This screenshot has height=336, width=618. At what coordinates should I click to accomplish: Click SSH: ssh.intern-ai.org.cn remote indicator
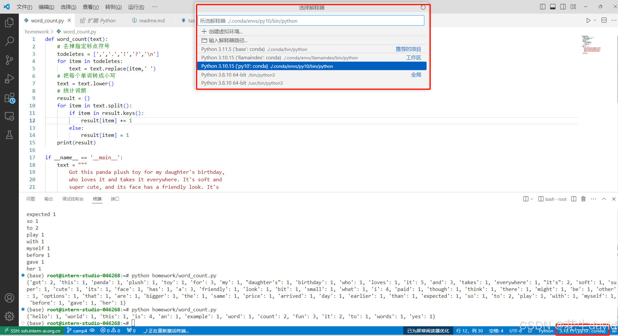coord(32,331)
